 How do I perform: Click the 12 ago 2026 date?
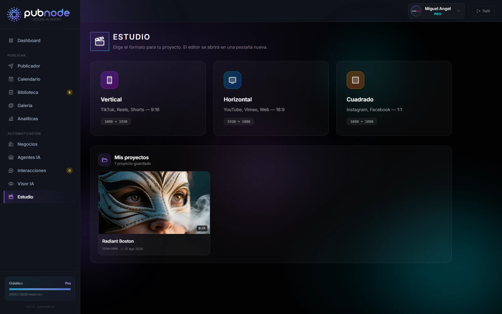tap(134, 249)
